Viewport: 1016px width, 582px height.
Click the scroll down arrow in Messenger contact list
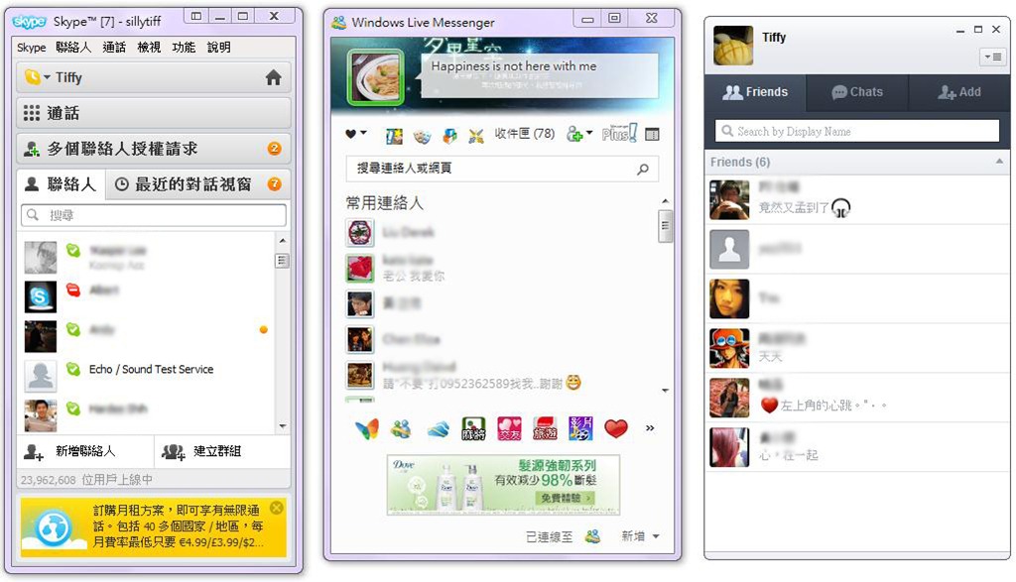click(665, 391)
